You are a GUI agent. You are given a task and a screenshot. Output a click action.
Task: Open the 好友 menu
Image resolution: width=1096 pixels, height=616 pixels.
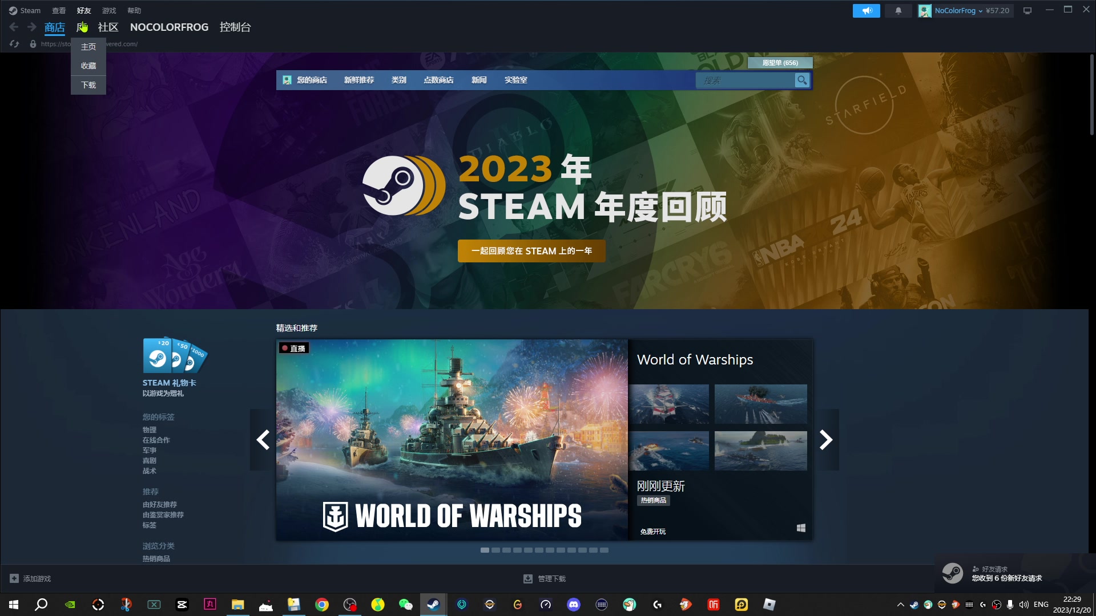coord(84,10)
